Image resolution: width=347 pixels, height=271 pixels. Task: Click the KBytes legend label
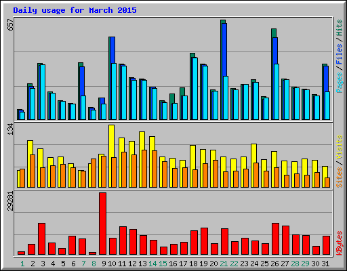pyautogui.click(x=339, y=243)
